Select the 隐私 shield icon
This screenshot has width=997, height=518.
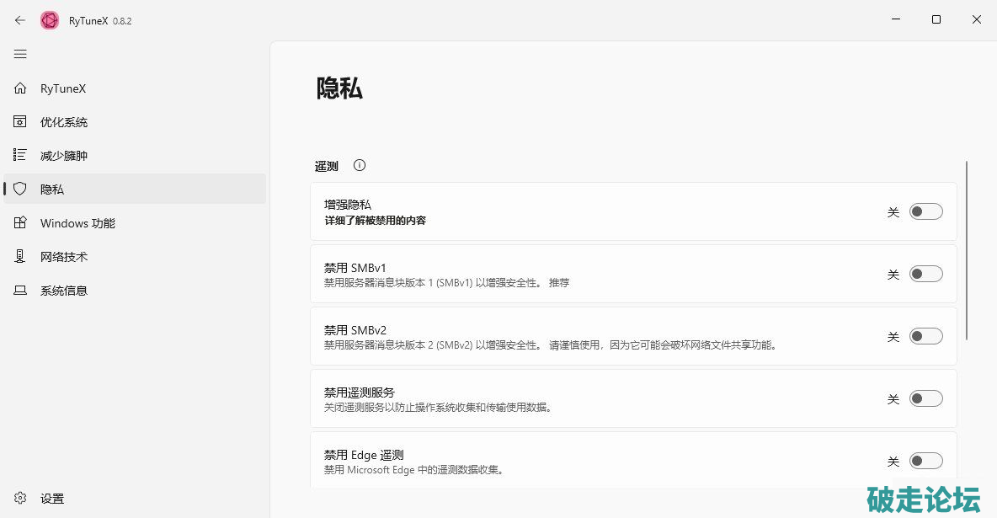pyautogui.click(x=20, y=190)
